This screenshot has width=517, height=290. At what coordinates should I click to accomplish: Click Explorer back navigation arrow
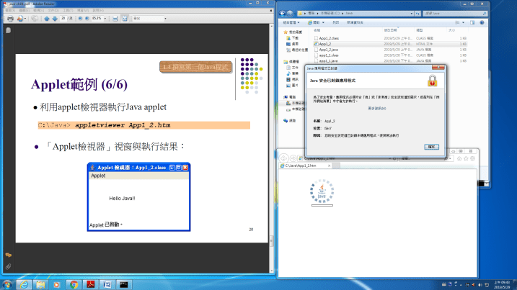click(283, 14)
